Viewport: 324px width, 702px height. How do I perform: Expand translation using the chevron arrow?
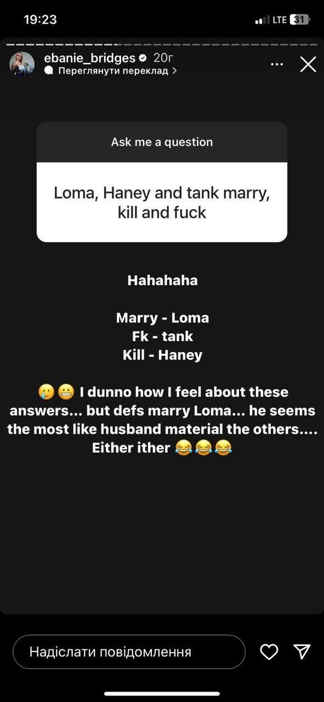174,71
